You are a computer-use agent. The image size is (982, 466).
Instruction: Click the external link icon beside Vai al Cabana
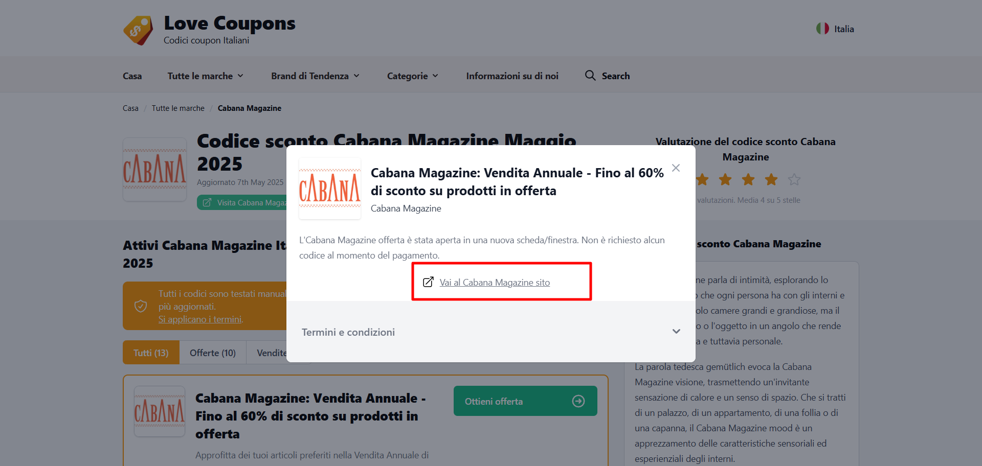point(428,282)
